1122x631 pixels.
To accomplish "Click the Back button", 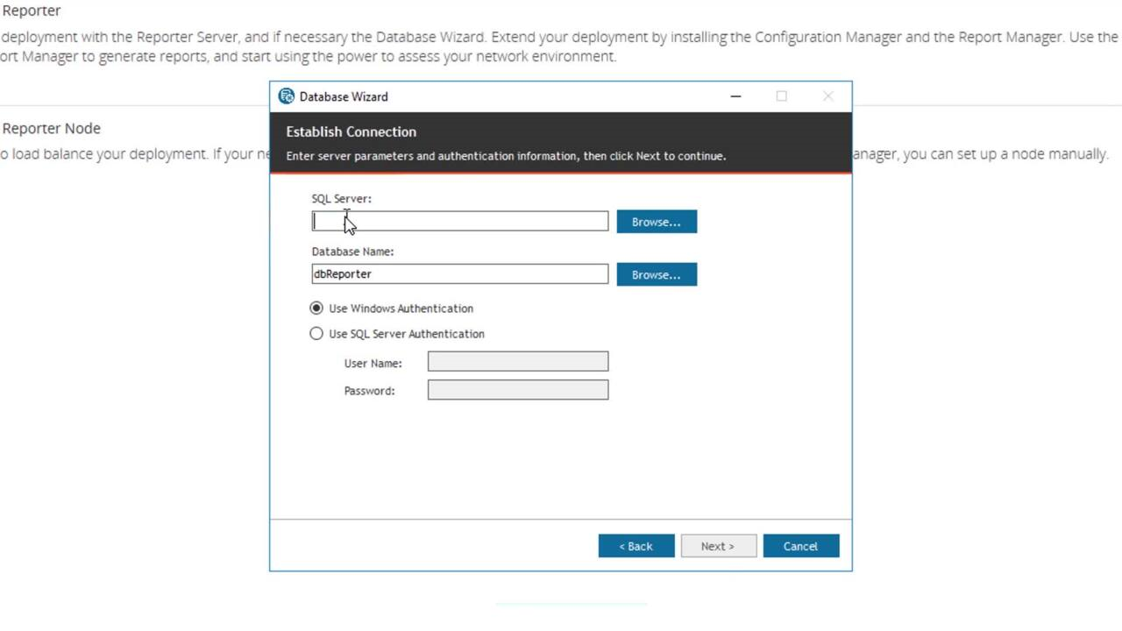I will pyautogui.click(x=636, y=545).
